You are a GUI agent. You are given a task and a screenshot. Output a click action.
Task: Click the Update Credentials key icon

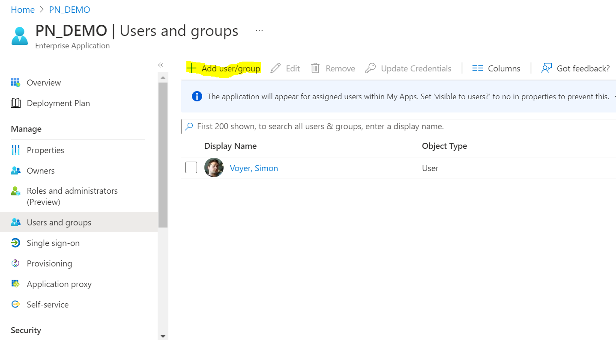(371, 68)
